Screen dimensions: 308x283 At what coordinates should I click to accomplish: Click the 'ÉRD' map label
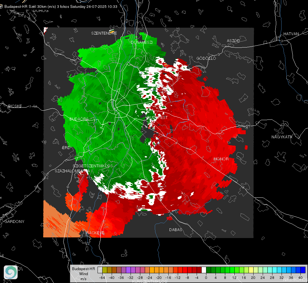(66, 148)
